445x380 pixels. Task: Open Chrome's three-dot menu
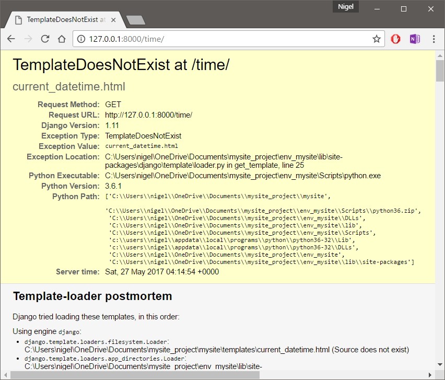[x=434, y=39]
